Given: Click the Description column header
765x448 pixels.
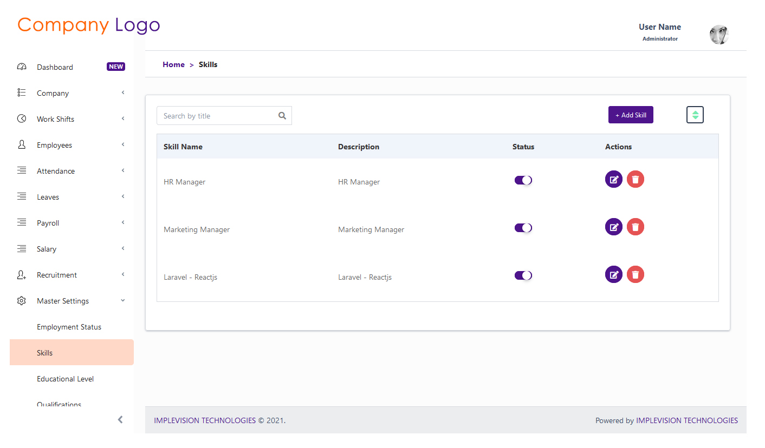Looking at the screenshot, I should (359, 147).
